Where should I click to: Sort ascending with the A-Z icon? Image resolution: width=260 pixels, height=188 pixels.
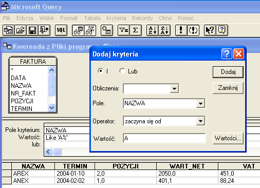coord(153,30)
